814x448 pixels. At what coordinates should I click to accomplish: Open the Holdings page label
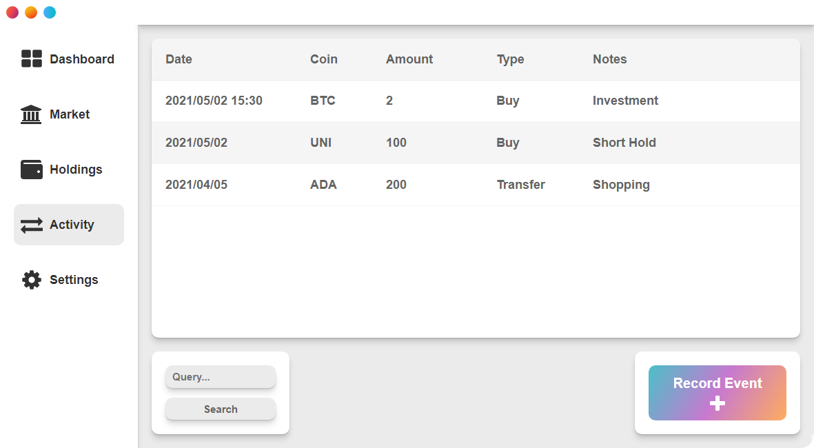coord(76,170)
